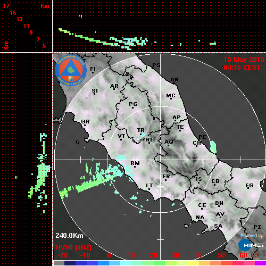Screen dimensions: 266x266
Task: Click the PG city label
Action: click(x=133, y=104)
